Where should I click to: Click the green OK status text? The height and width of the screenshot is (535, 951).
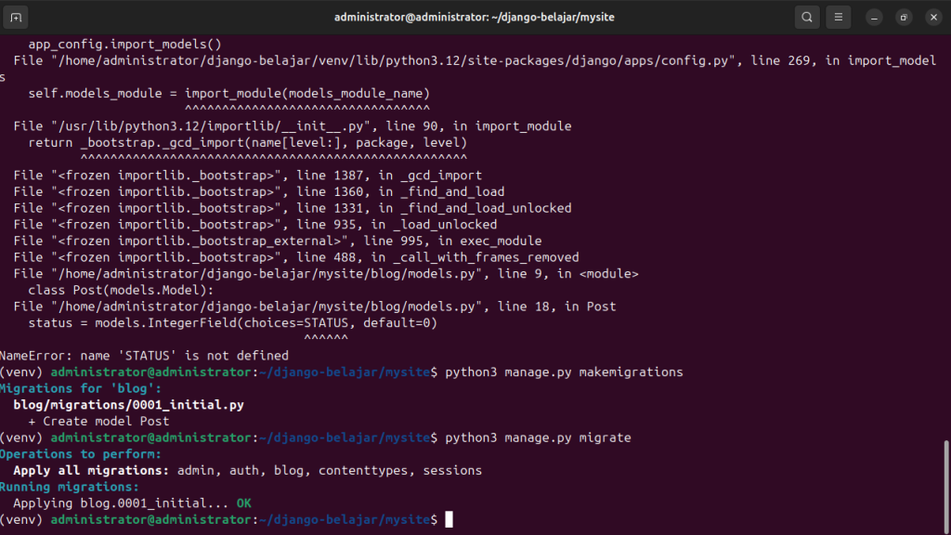(x=243, y=503)
